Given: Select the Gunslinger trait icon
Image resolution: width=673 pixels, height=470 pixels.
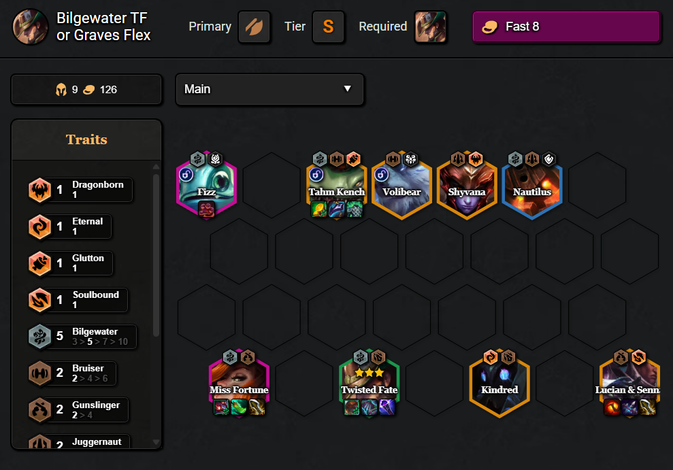Looking at the screenshot, I should point(41,410).
